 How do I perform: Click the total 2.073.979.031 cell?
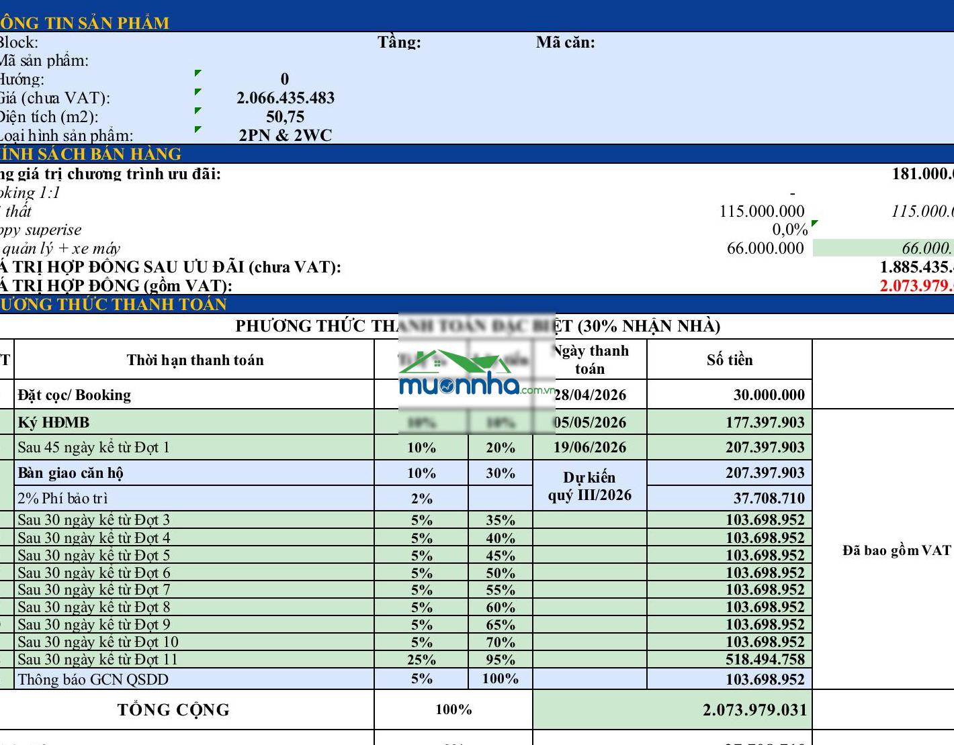tap(673, 710)
